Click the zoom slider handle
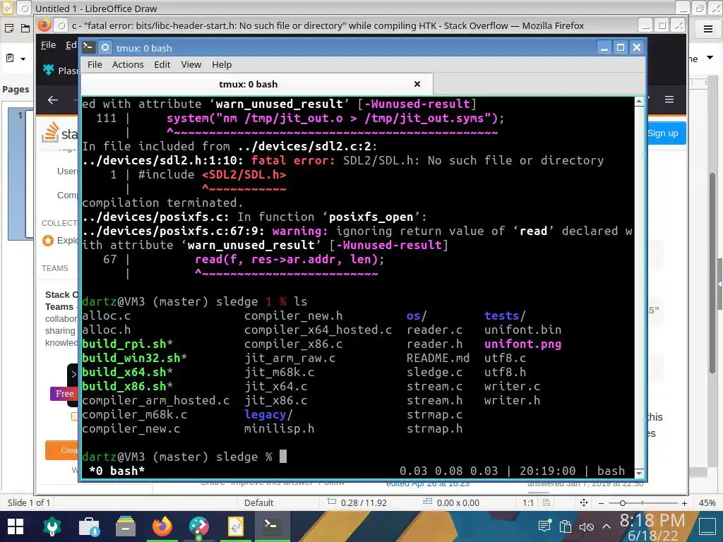Image resolution: width=723 pixels, height=542 pixels. (622, 503)
